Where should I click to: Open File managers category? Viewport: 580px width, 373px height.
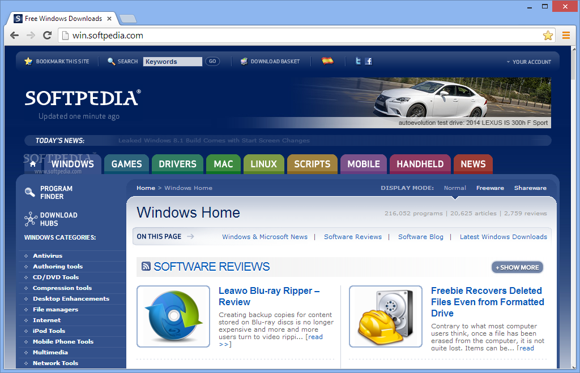tap(56, 309)
